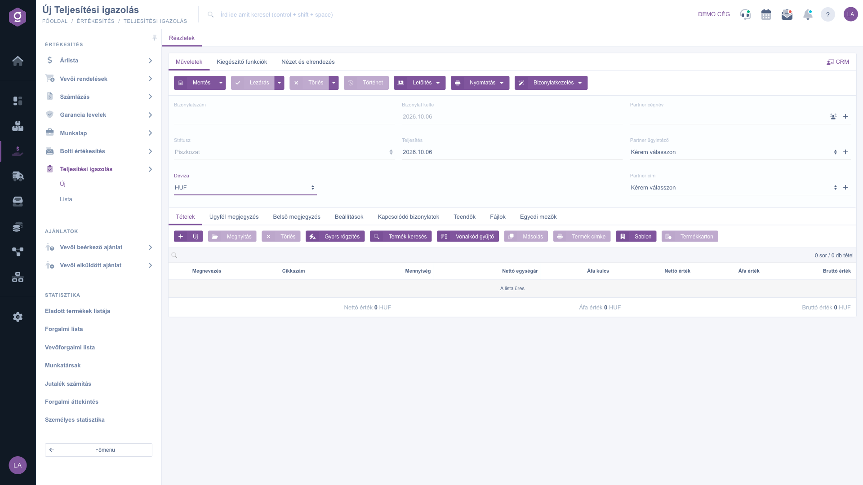Click Főmenü back button
Image resolution: width=863 pixels, height=485 pixels.
tap(98, 450)
